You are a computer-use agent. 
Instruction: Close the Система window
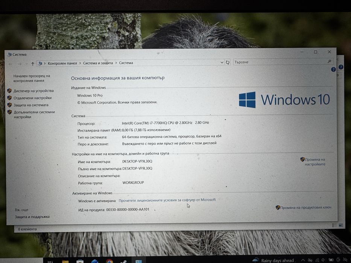[329, 52]
